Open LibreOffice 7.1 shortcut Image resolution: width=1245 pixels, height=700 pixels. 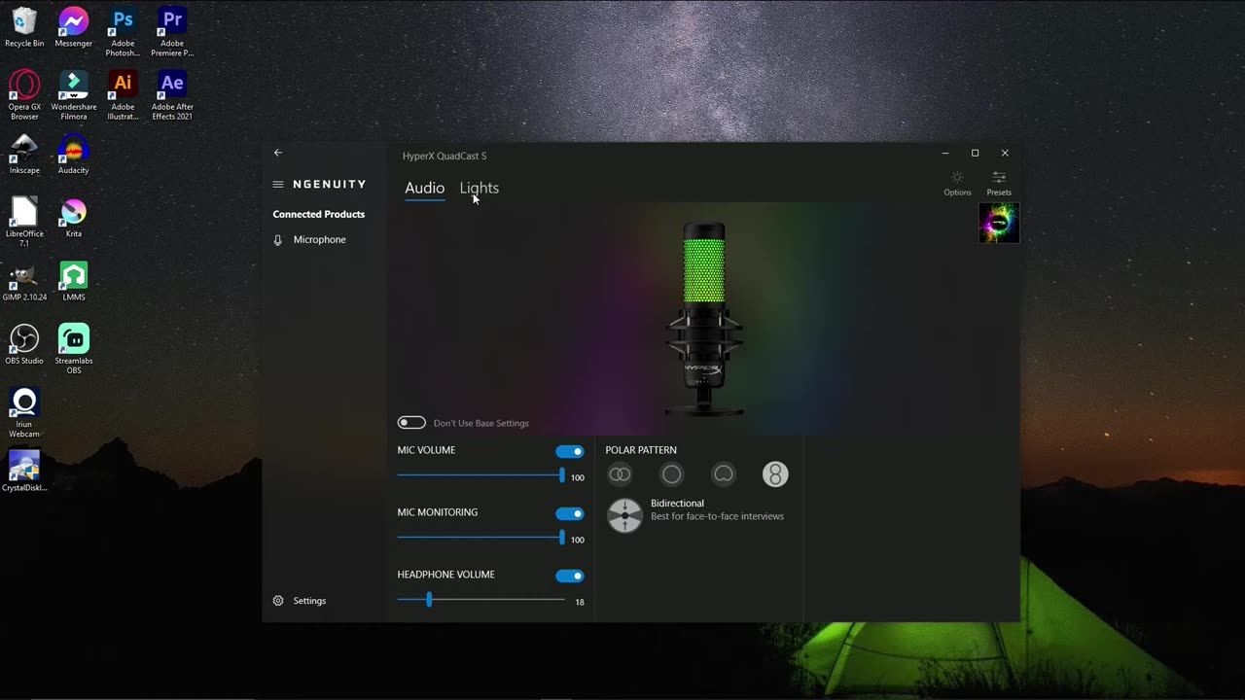24,223
